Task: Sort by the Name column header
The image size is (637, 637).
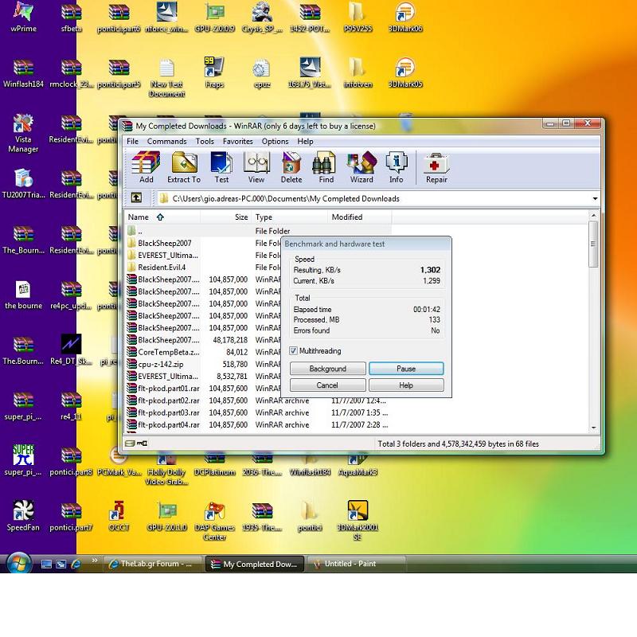Action: click(162, 217)
